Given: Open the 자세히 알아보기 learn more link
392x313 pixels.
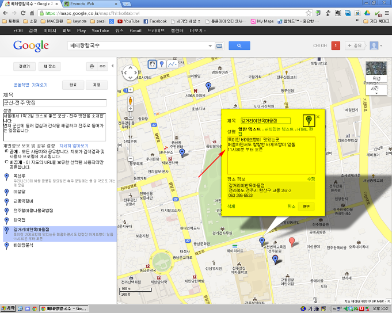Looking at the screenshot, I should (74, 146).
